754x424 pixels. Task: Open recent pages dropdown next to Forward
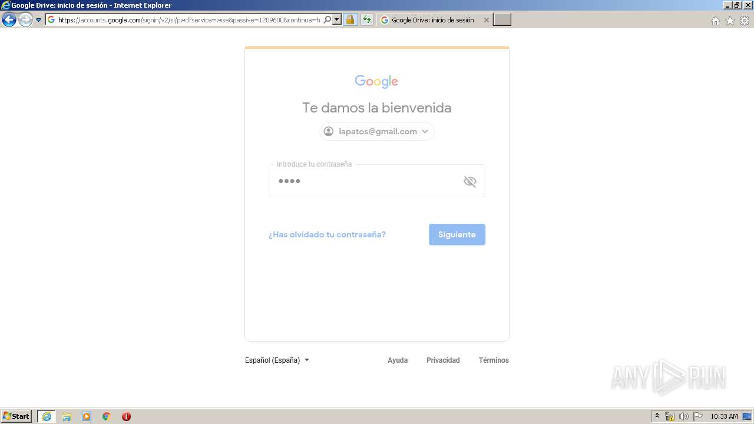(x=39, y=20)
